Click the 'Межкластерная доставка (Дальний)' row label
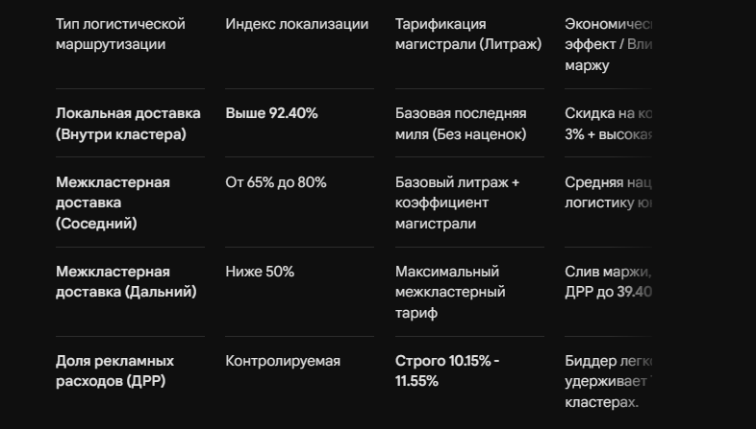The width and height of the screenshot is (756, 429). coord(126,282)
